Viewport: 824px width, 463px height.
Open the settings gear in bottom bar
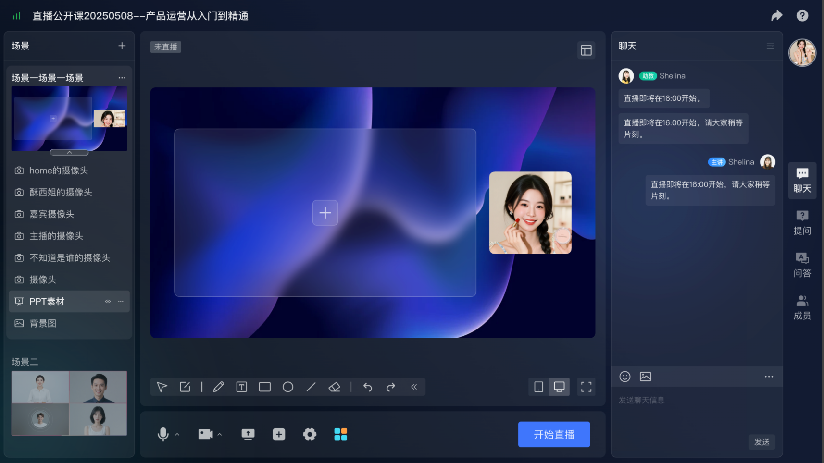tap(310, 435)
